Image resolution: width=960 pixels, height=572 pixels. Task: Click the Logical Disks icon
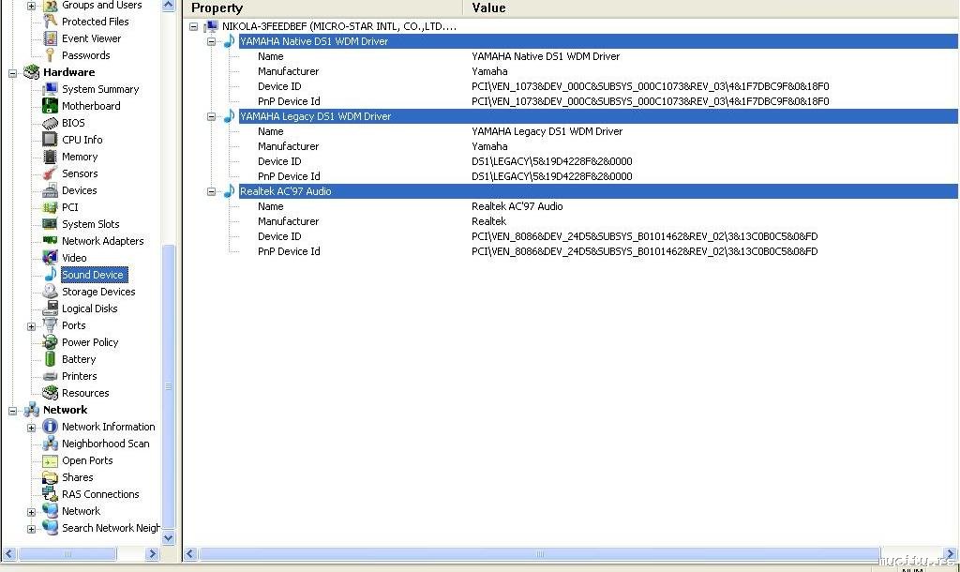click(51, 309)
